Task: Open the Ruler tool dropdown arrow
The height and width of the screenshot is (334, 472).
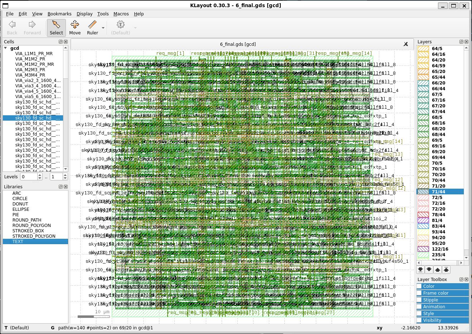Action: [103, 28]
